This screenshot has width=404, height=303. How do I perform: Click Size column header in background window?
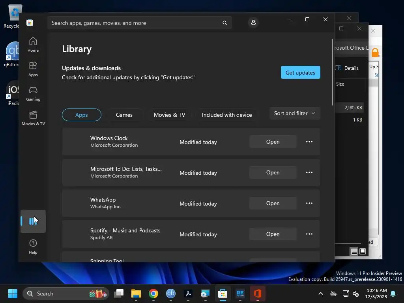[340, 84]
